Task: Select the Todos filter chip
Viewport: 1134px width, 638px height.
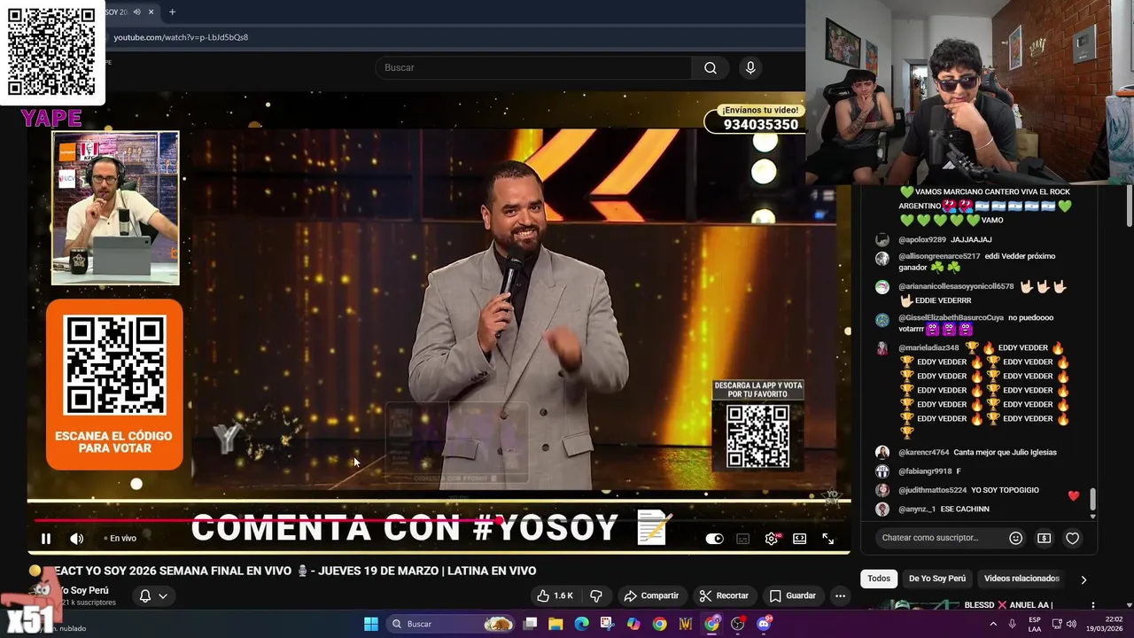Action: coord(879,579)
